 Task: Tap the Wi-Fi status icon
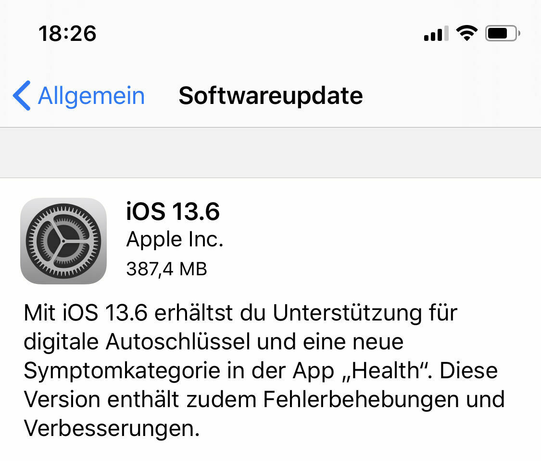467,33
